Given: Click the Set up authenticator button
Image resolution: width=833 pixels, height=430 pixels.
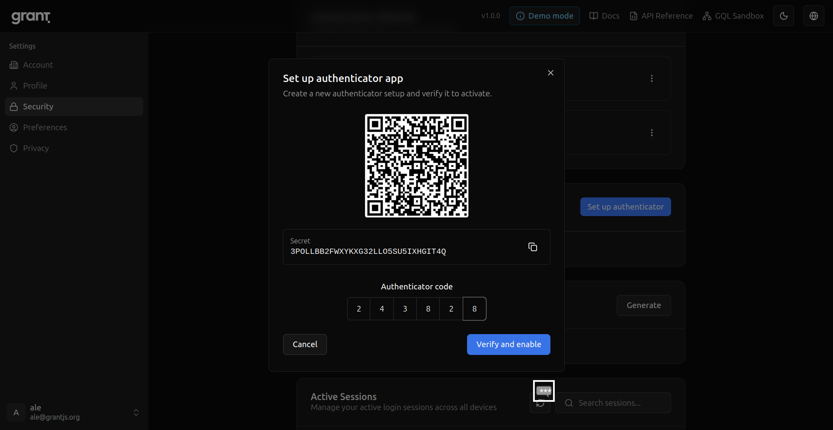Looking at the screenshot, I should 626,207.
